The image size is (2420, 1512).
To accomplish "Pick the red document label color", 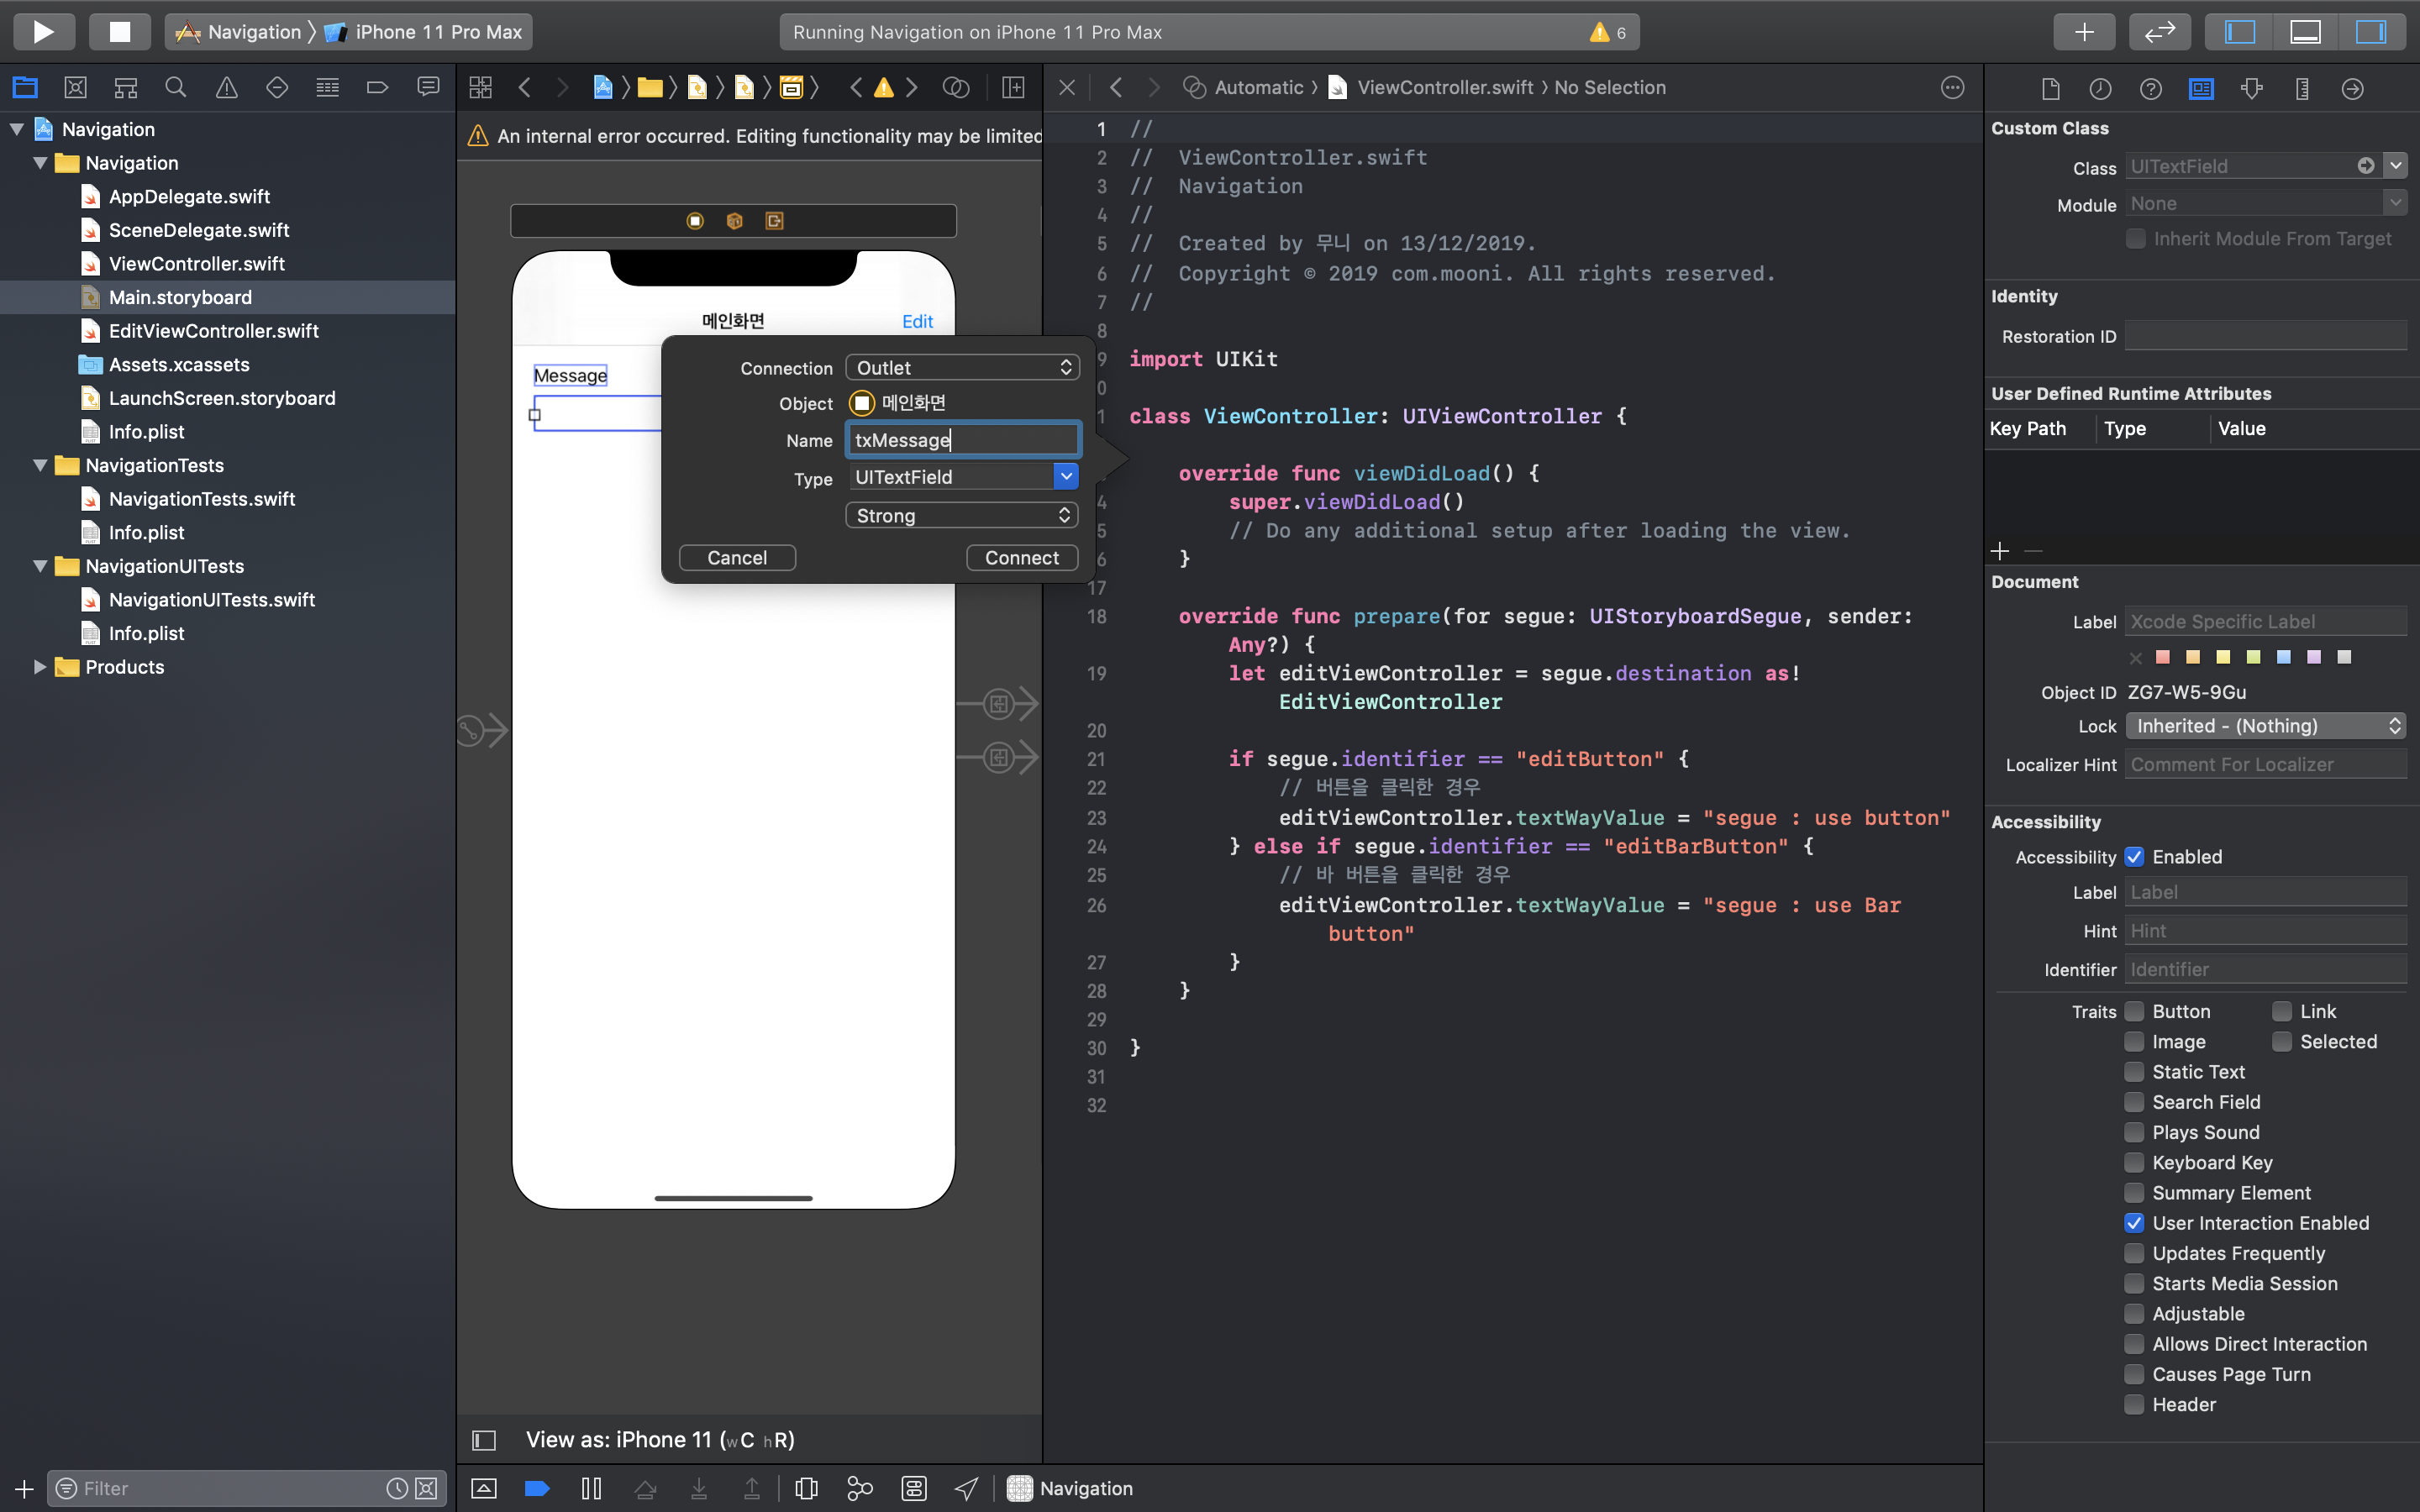I will click(2163, 657).
